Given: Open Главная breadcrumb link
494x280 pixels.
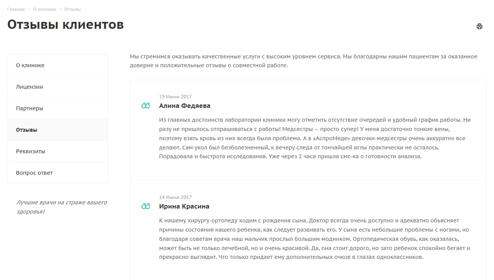Looking at the screenshot, I should pyautogui.click(x=16, y=9).
